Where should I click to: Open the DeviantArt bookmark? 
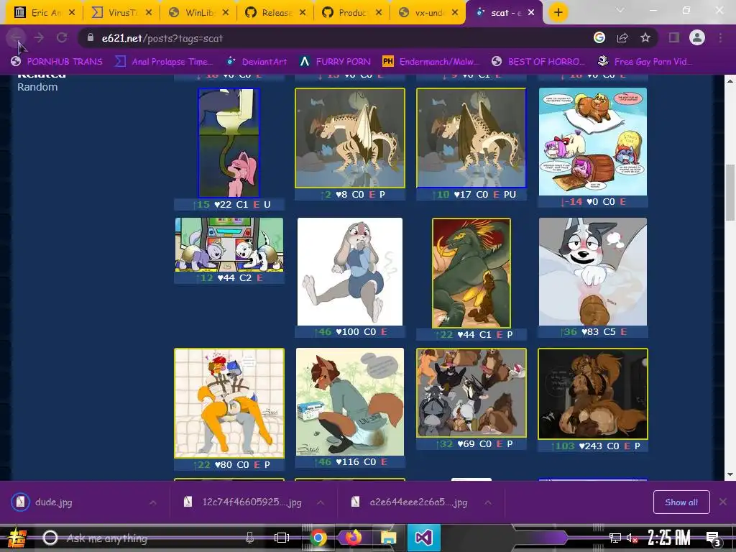point(257,62)
